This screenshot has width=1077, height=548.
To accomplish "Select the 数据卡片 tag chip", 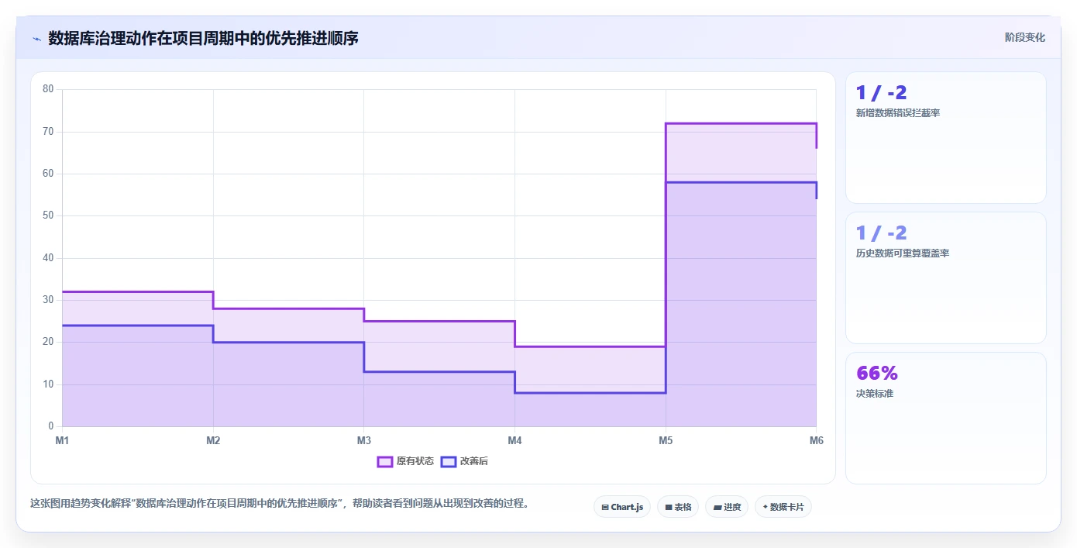I will (783, 507).
